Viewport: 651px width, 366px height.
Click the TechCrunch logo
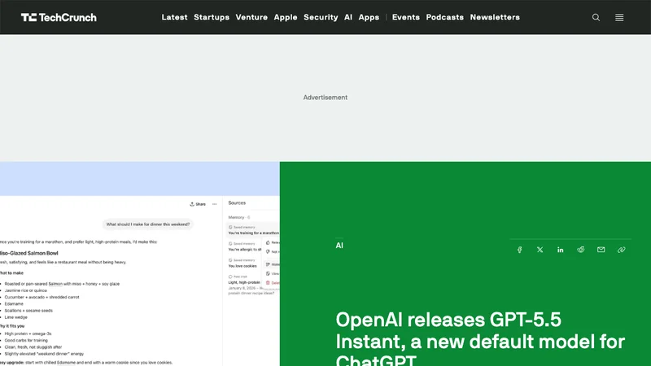click(x=59, y=17)
